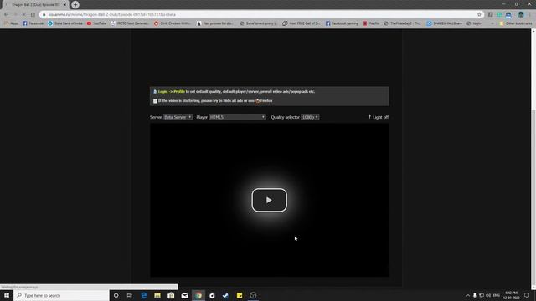Screen dimensions: 536x301
Task: Open the taskbar clock and date
Action: 512,295
